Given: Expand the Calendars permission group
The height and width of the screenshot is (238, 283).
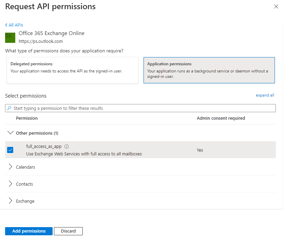Looking at the screenshot, I should (x=10, y=167).
